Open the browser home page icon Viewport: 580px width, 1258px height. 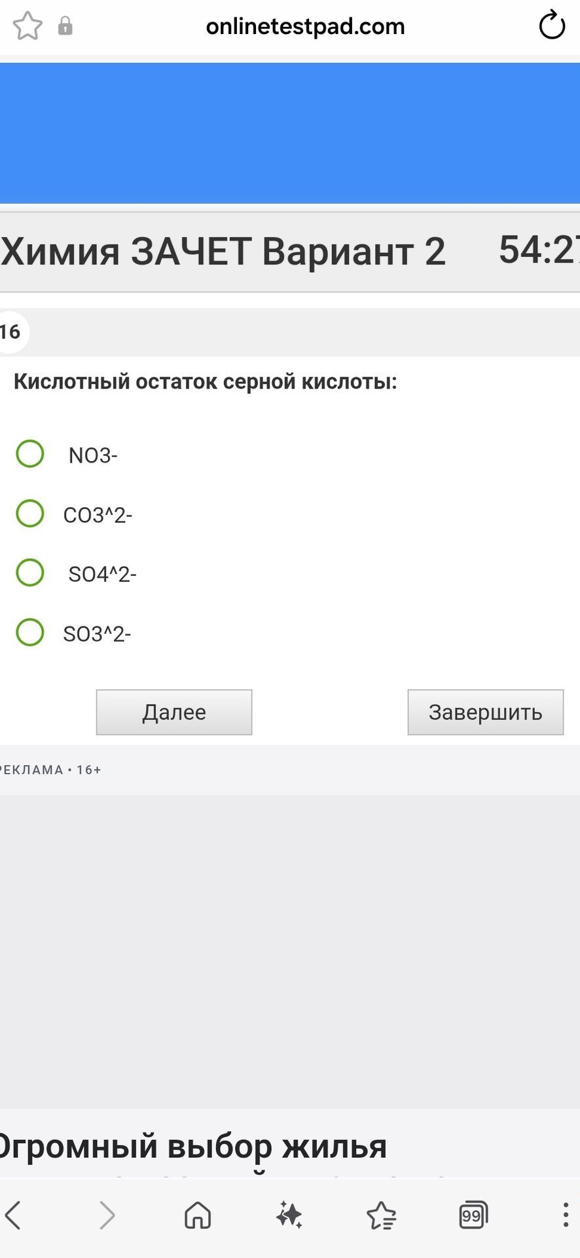point(198,1215)
